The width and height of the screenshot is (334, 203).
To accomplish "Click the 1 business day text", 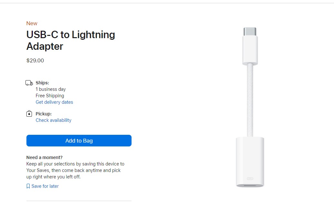I will click(x=51, y=89).
